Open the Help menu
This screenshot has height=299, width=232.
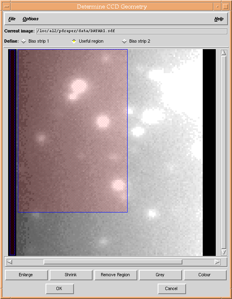[x=219, y=19]
